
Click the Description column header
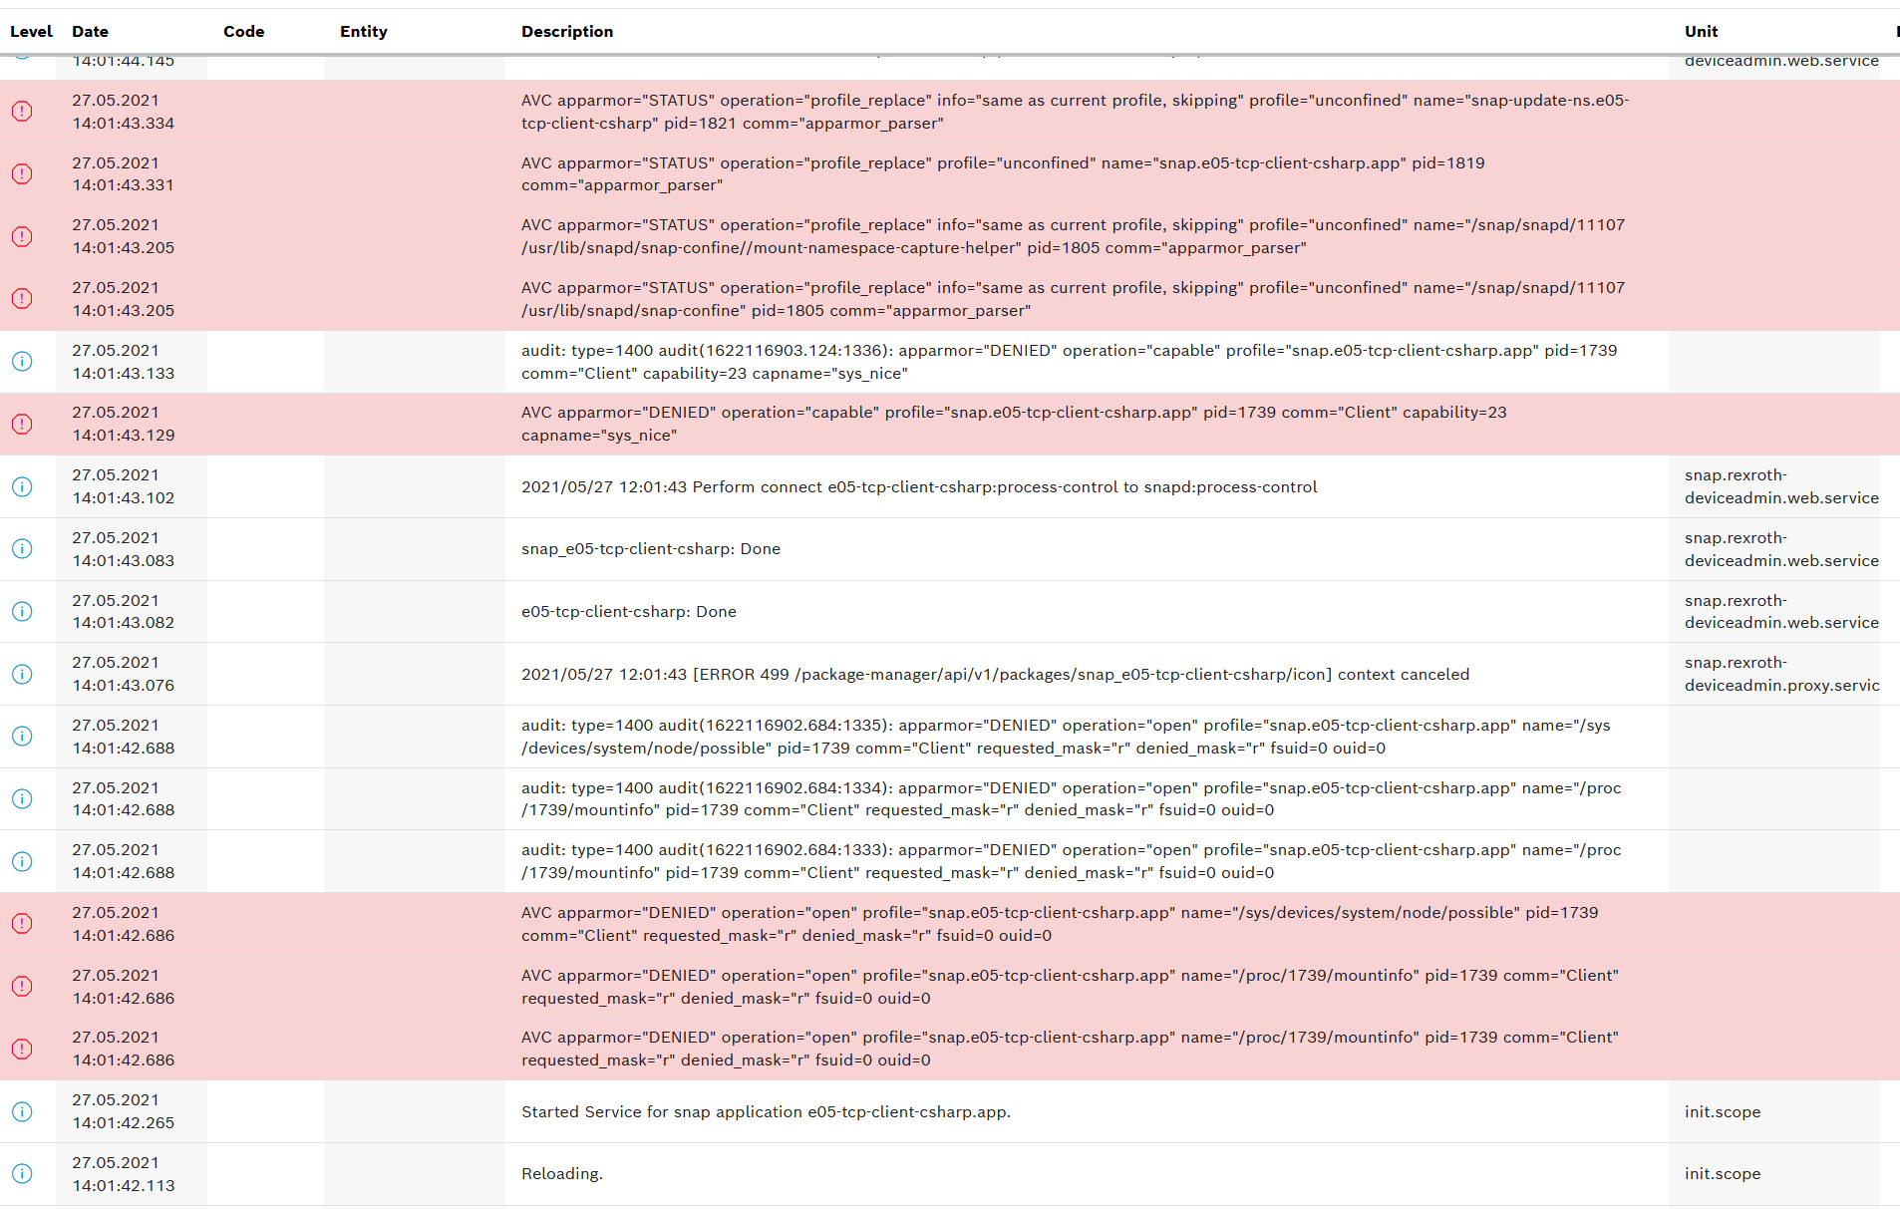[566, 32]
